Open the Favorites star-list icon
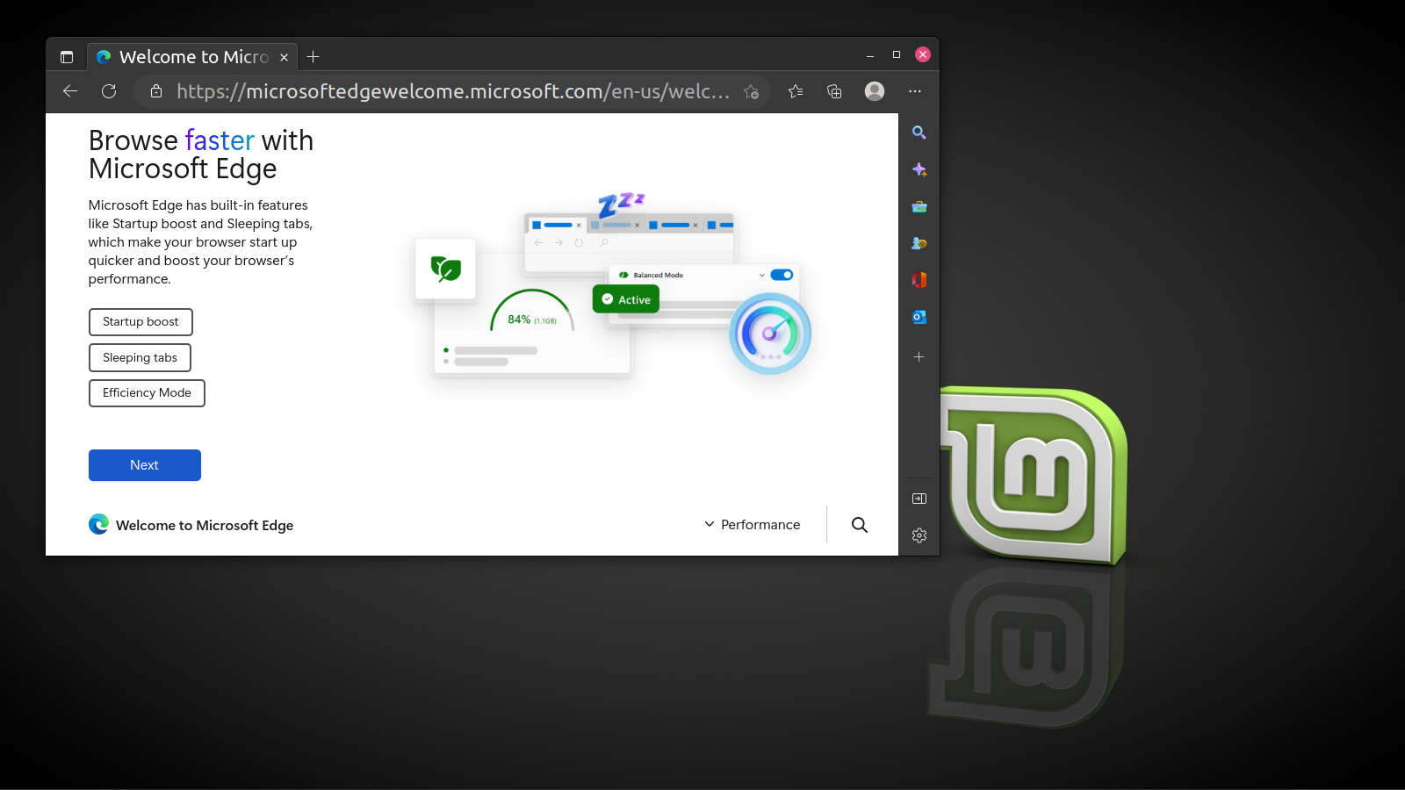 796,91
